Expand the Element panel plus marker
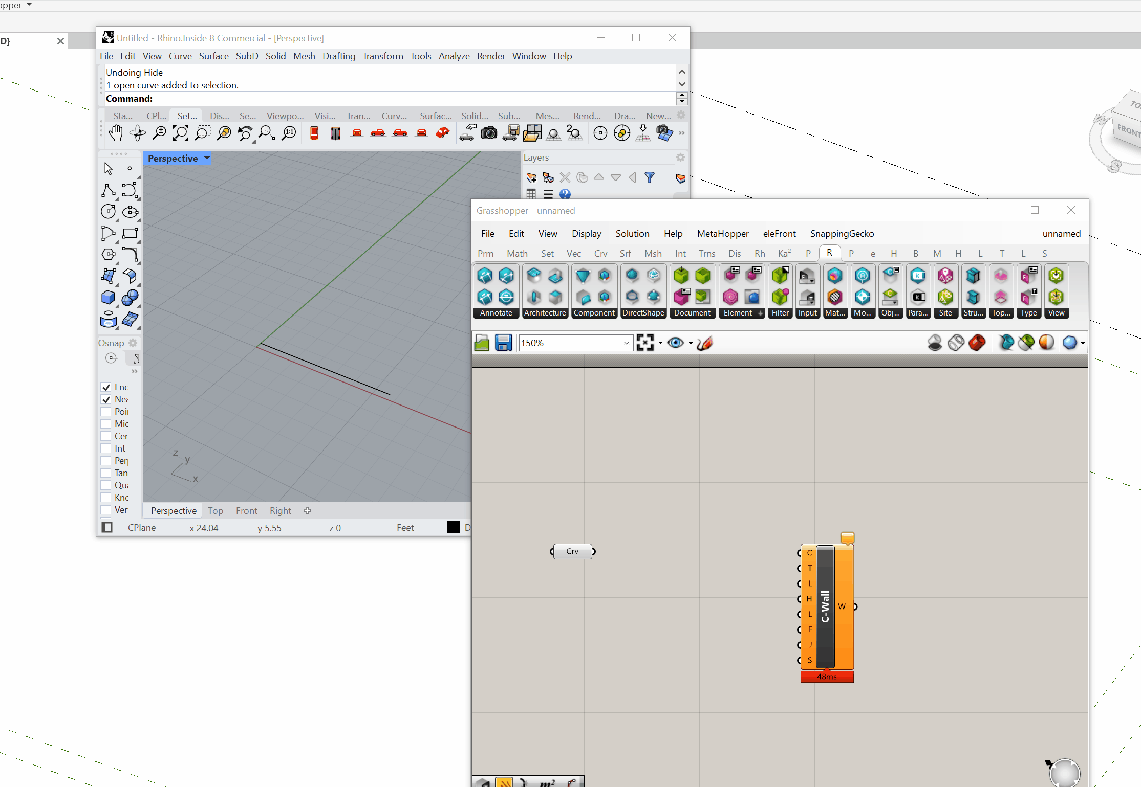 tap(760, 313)
